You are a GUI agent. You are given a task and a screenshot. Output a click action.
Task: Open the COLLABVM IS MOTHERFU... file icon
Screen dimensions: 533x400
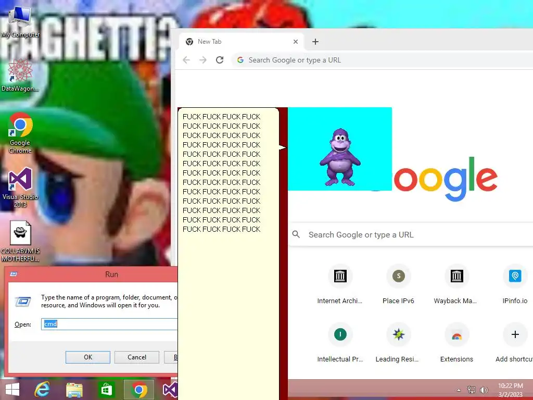coord(20,242)
